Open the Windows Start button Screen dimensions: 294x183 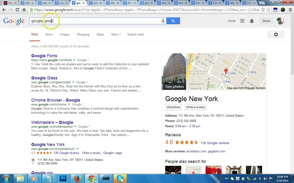(6, 178)
